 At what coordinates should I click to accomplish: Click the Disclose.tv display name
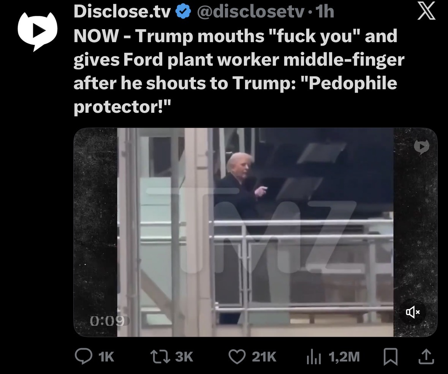(x=122, y=12)
